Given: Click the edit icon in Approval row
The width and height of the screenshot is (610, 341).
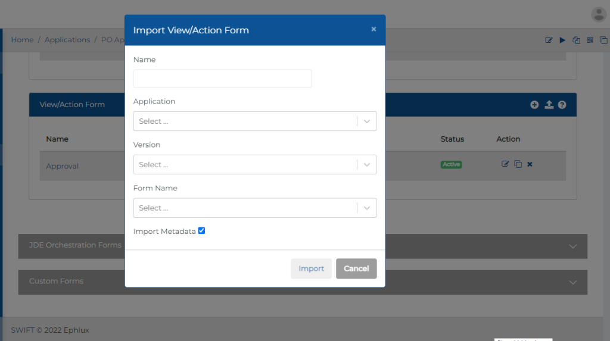Looking at the screenshot, I should pyautogui.click(x=505, y=164).
